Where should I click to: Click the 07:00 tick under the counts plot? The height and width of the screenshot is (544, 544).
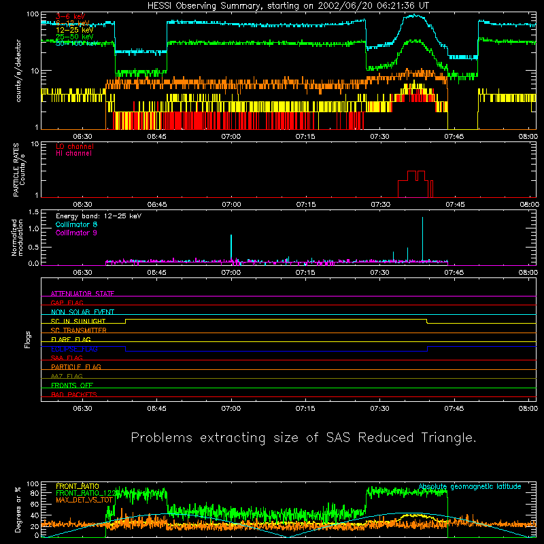[x=231, y=137]
